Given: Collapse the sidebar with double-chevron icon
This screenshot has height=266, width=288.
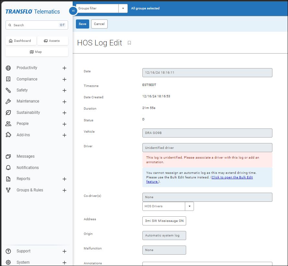Looking at the screenshot, I should click(73, 11).
